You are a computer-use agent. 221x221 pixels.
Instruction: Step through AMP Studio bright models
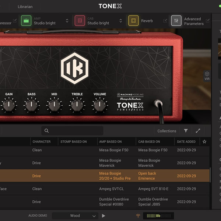(67, 21)
